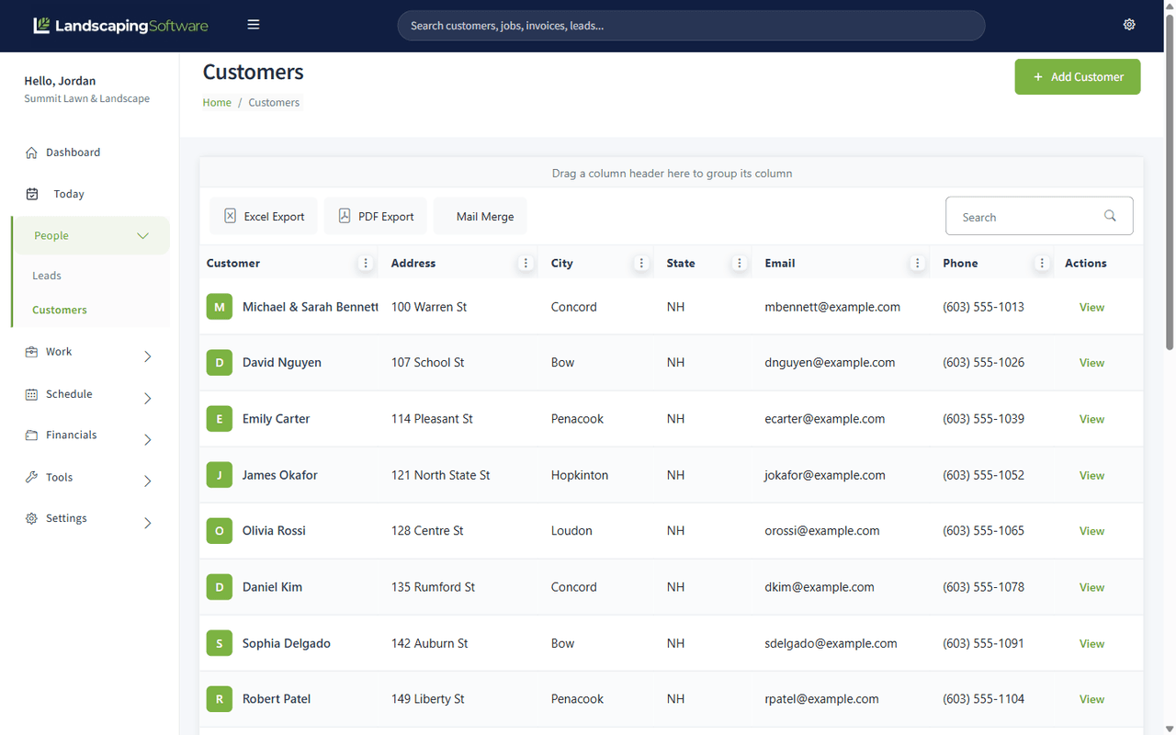1176x735 pixels.
Task: Open Address column options menu
Action: pos(526,264)
